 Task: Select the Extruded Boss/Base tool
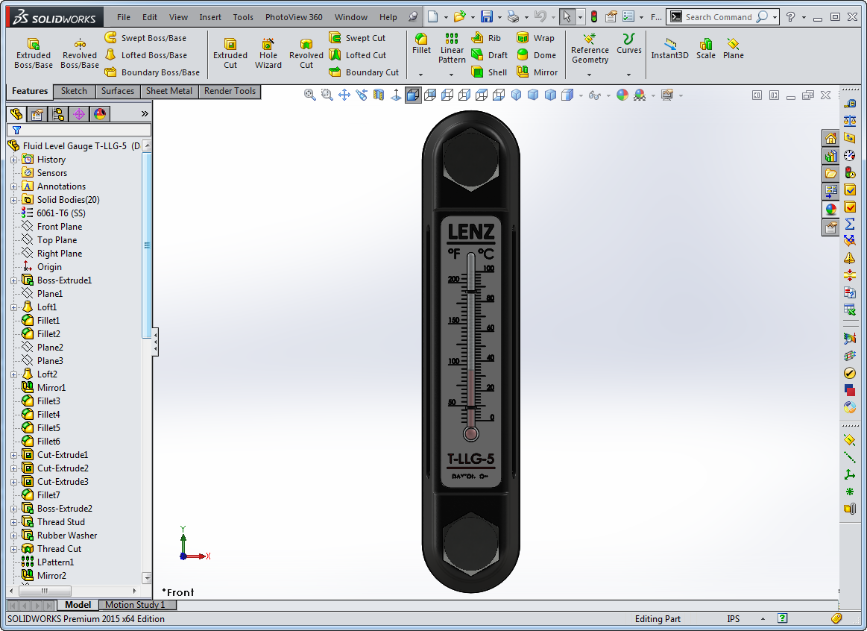point(34,53)
